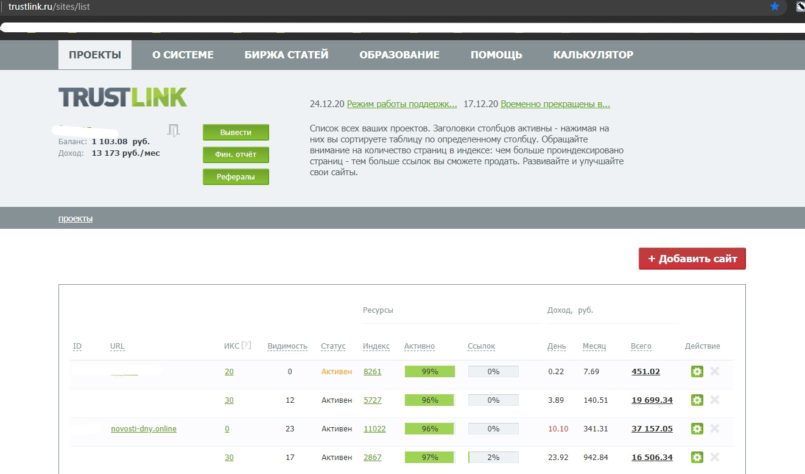Open settings gear for the 451.02 row
Screen dimensions: 805x474
[697, 371]
